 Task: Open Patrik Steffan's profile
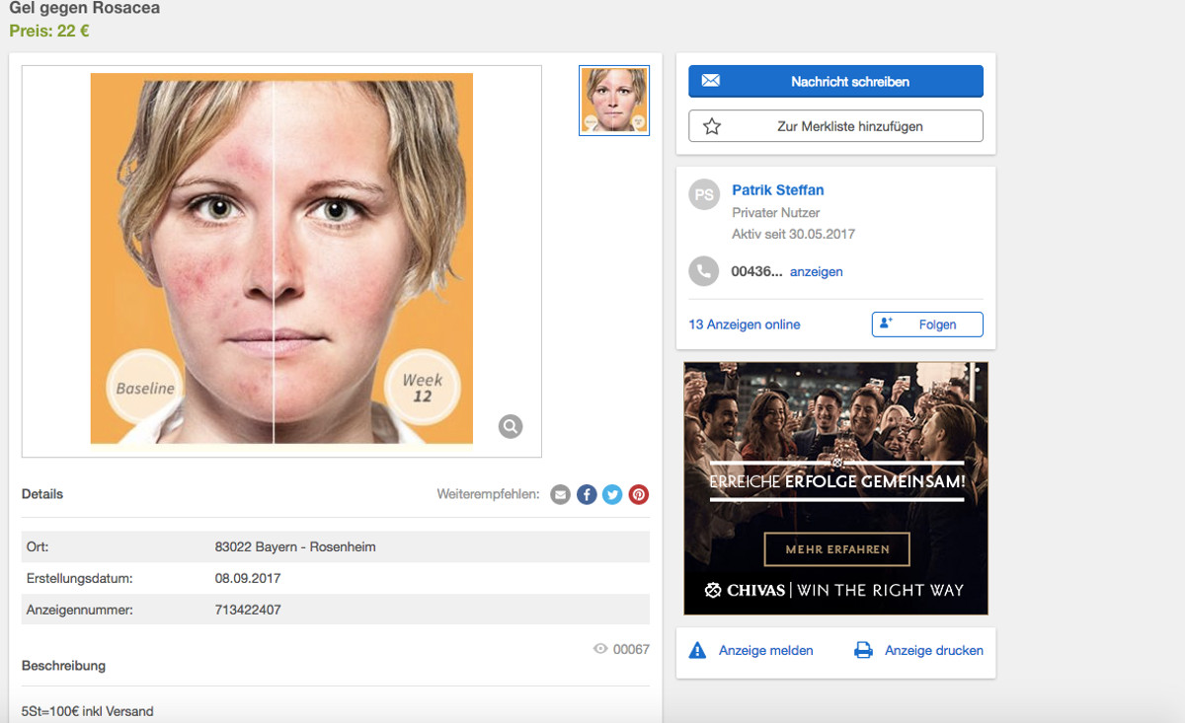[777, 190]
